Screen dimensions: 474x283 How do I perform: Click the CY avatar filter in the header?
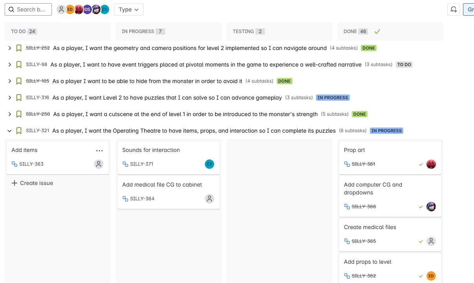click(104, 9)
